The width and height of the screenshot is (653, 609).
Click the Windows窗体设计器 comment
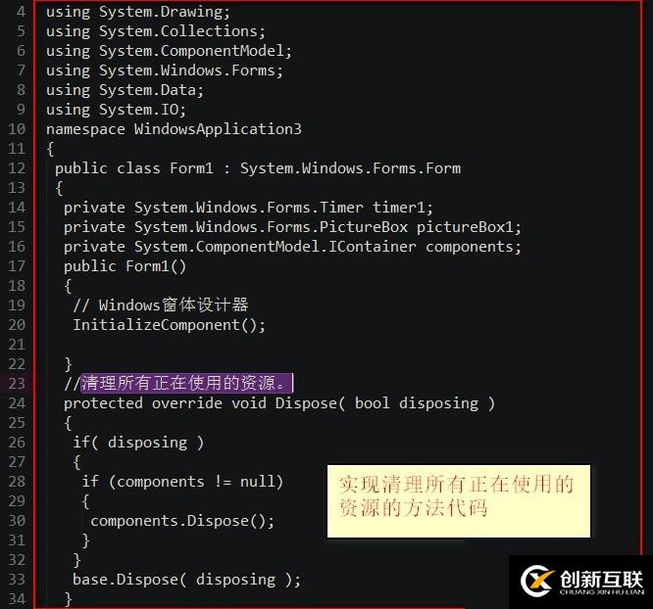(x=161, y=305)
